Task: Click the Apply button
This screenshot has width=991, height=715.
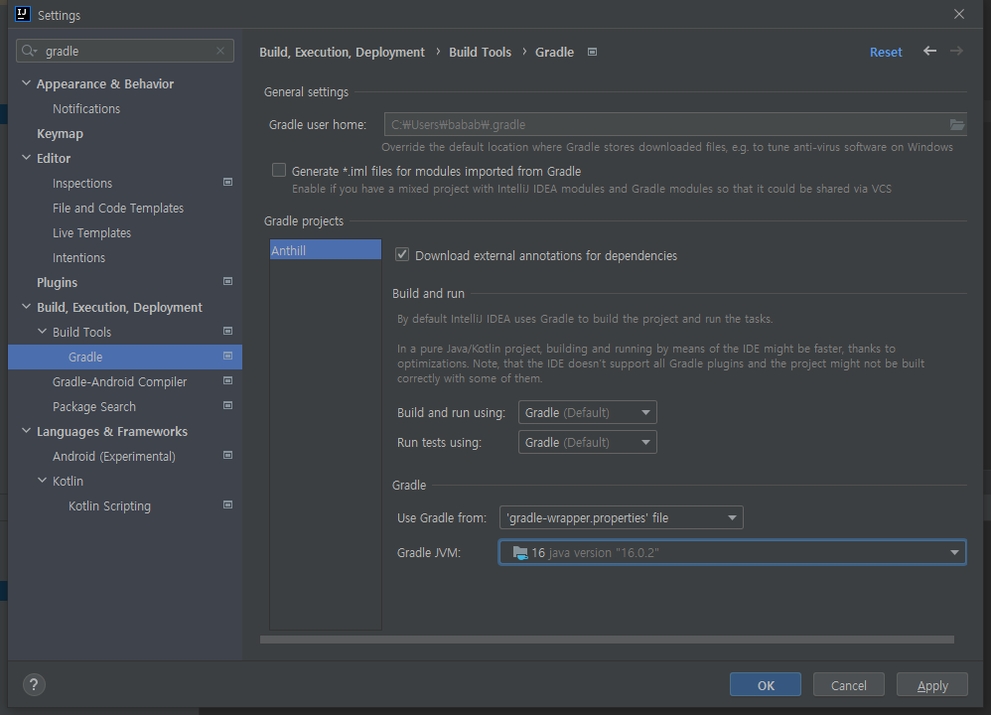Action: tap(932, 684)
